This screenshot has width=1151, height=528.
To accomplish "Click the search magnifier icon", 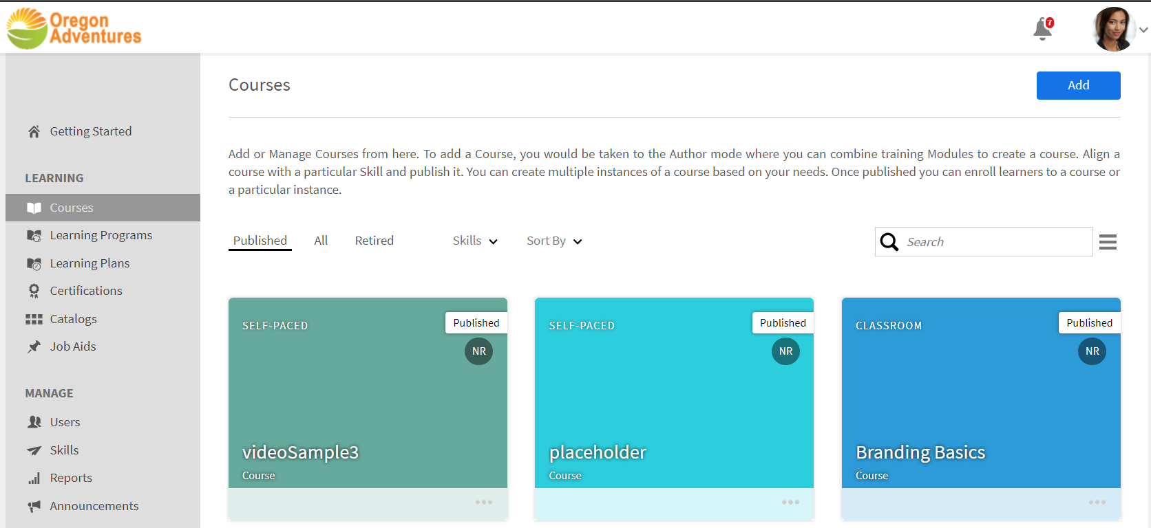I will coord(889,242).
